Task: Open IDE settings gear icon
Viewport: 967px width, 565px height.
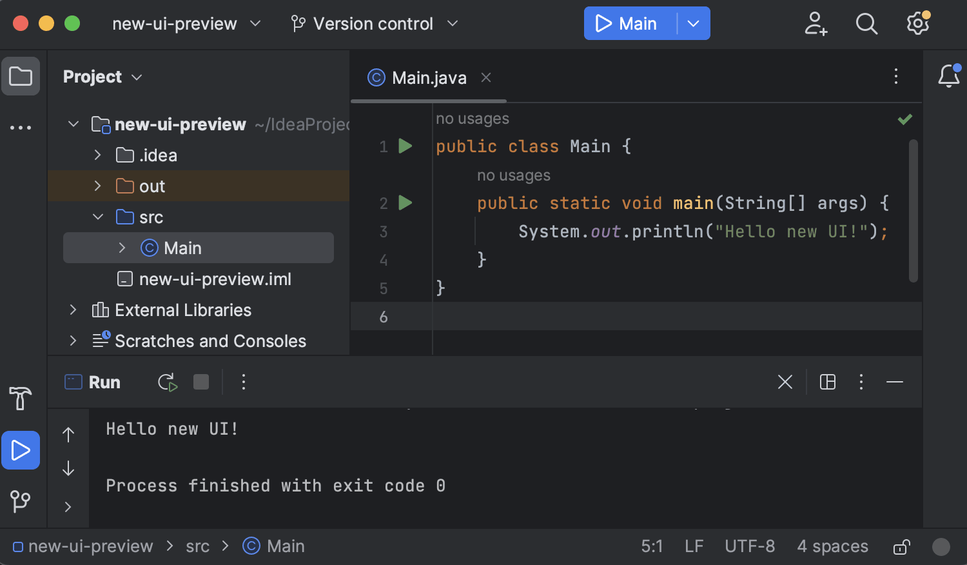Action: 918,24
